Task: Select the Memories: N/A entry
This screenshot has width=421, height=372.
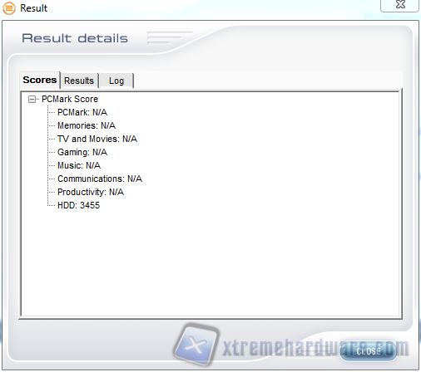Action: click(x=87, y=125)
